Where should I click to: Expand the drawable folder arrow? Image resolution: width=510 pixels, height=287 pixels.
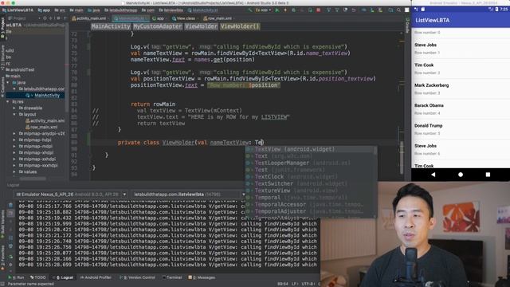click(x=14, y=108)
